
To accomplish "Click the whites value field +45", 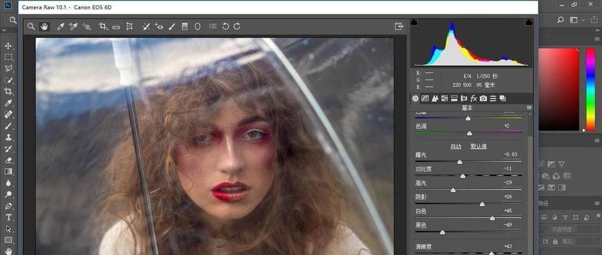I will tap(507, 210).
